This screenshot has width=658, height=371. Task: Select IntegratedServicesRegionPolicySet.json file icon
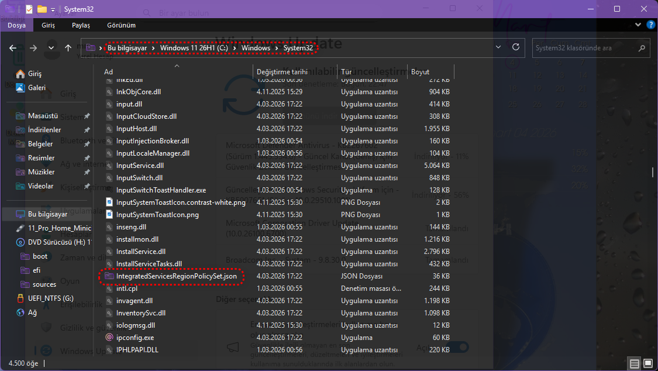tap(109, 276)
